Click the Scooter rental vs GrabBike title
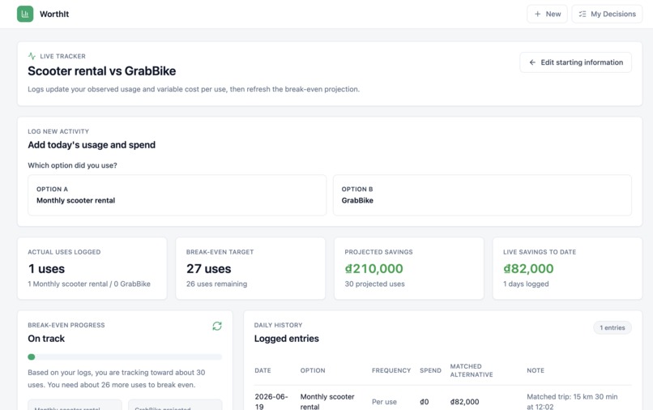Screen dimensions: 653x410 (x=101, y=70)
